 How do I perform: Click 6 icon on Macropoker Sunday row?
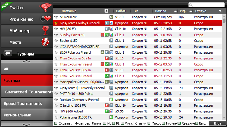coord(107,82)
